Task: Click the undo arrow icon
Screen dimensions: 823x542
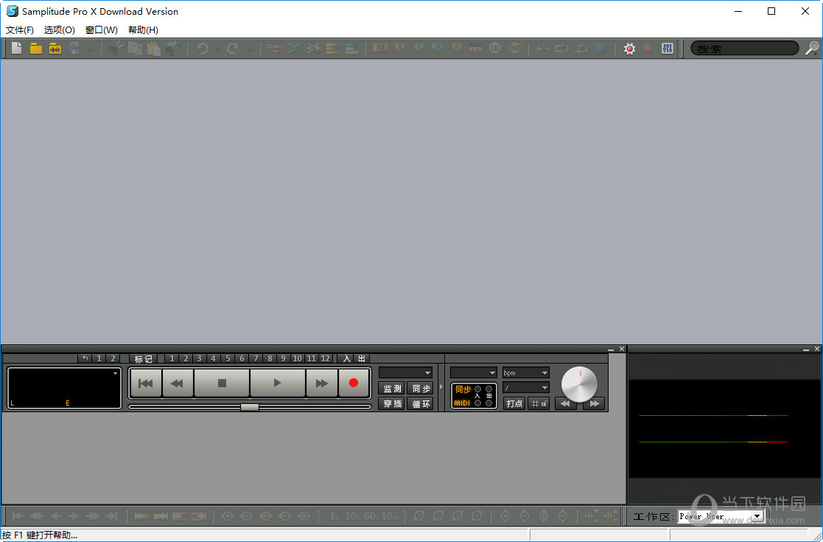Action: tap(203, 49)
